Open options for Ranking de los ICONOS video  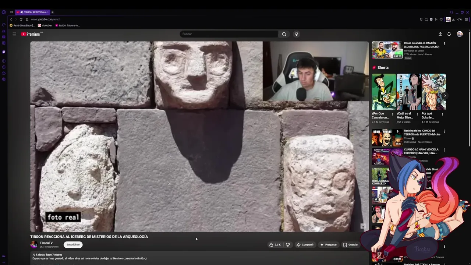point(444,131)
